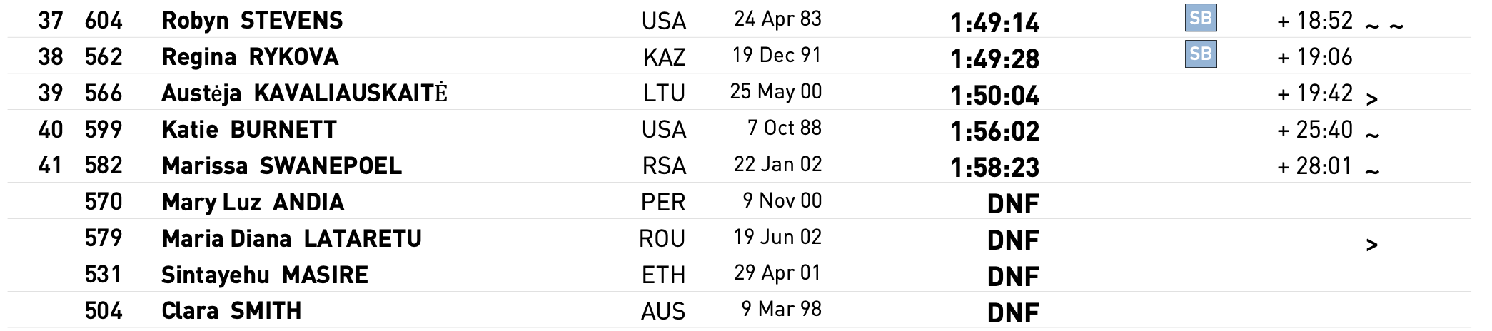Click the tilde marker in Marissa Swanepoel row
The image size is (1492, 331).
[1371, 170]
